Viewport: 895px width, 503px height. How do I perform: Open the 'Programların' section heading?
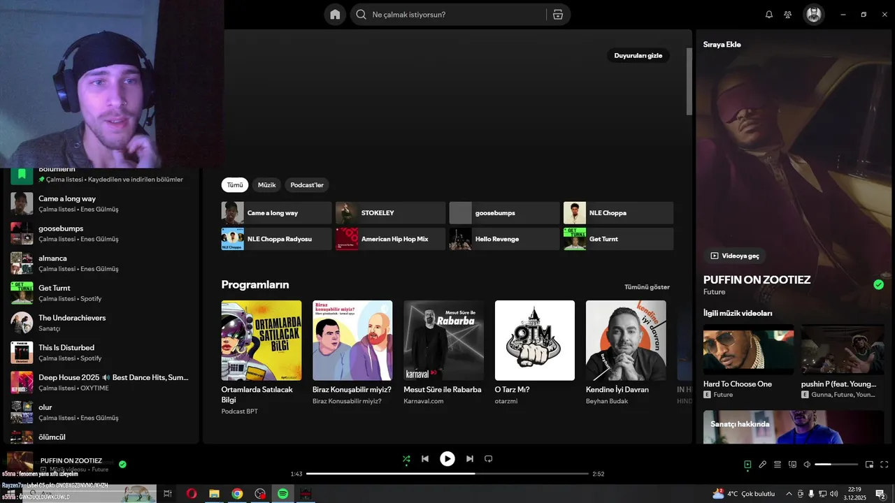255,285
